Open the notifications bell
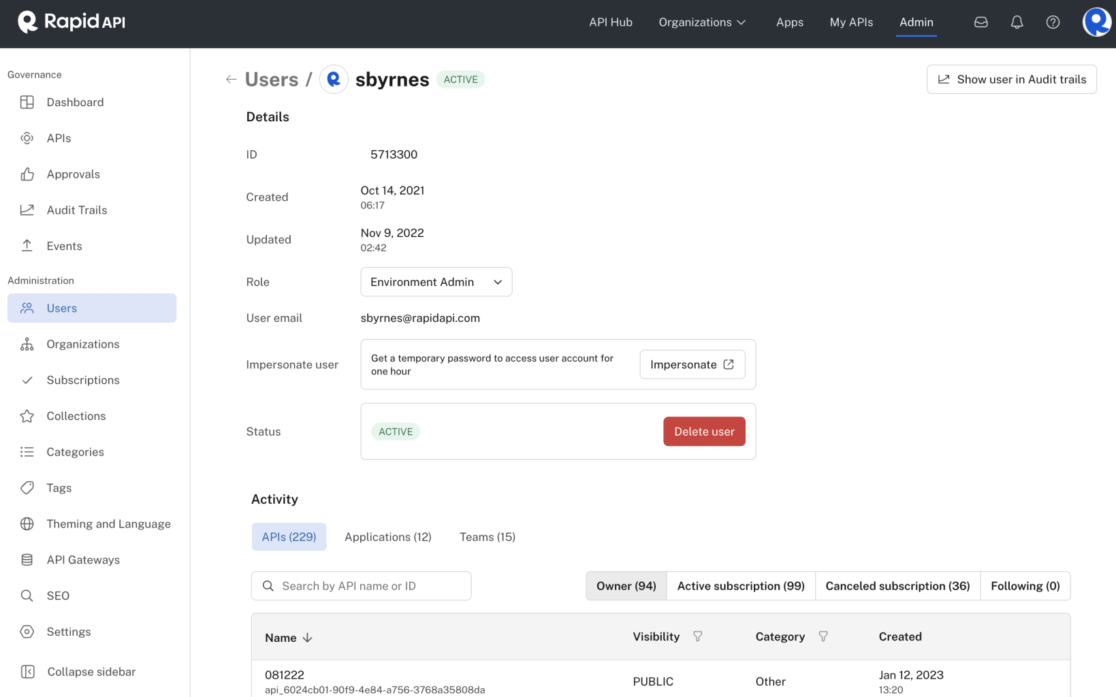This screenshot has height=697, width=1116. [x=1017, y=22]
